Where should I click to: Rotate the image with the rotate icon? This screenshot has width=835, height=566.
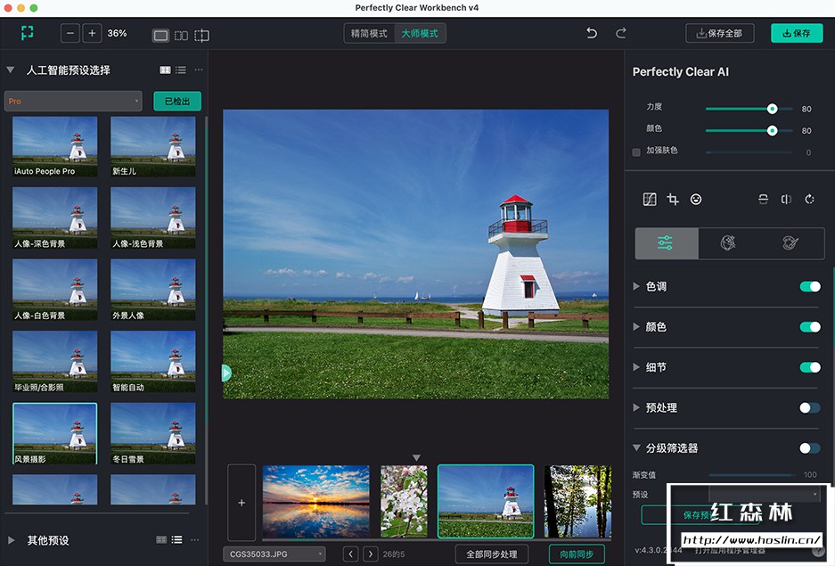809,200
